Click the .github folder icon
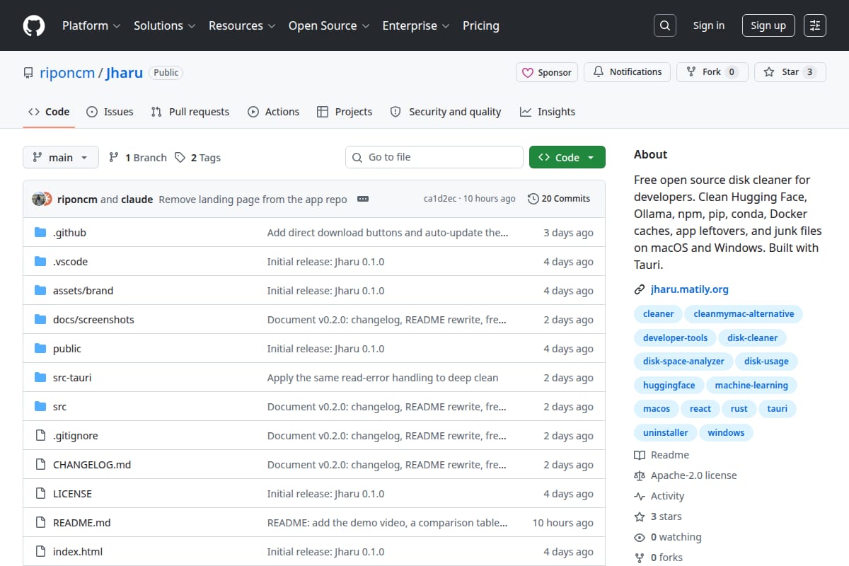The image size is (849, 566). pyautogui.click(x=40, y=233)
